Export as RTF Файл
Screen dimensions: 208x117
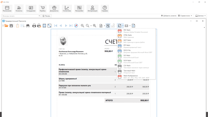(136, 46)
